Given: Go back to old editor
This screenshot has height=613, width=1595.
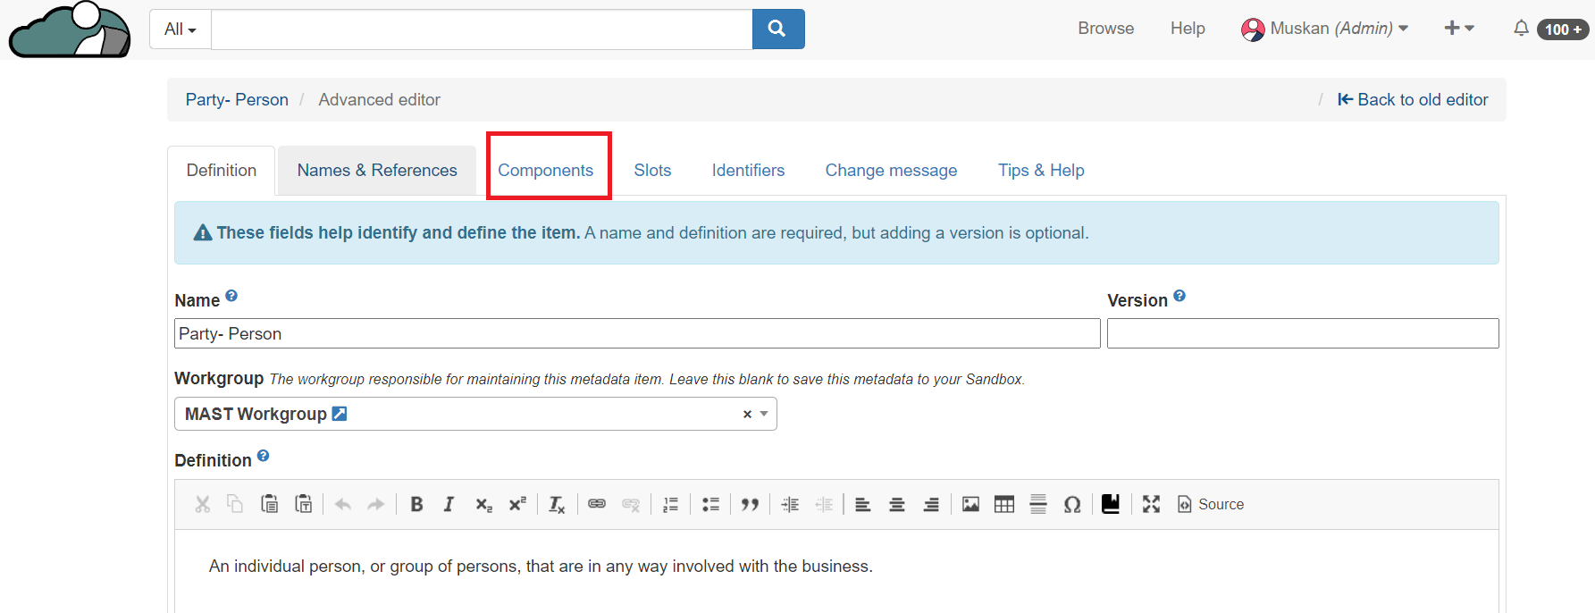Looking at the screenshot, I should coord(1413,100).
